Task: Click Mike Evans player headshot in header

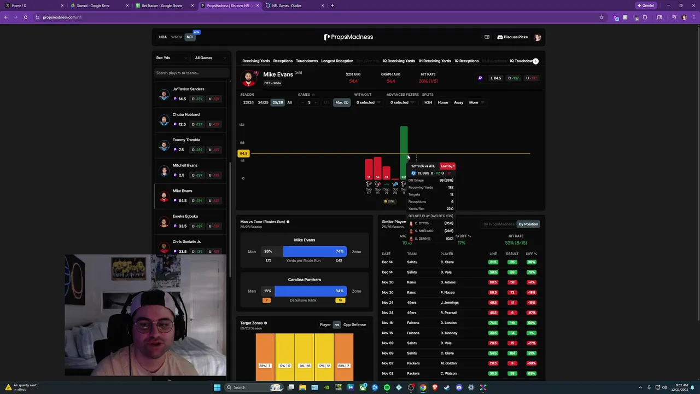Action: pyautogui.click(x=249, y=78)
